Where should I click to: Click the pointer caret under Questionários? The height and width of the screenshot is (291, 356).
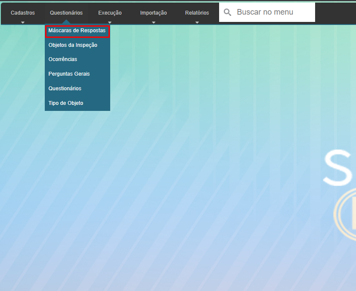[x=66, y=21]
